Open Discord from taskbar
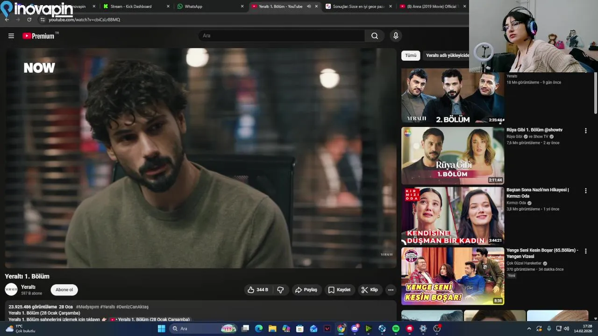598x336 pixels. (355, 329)
